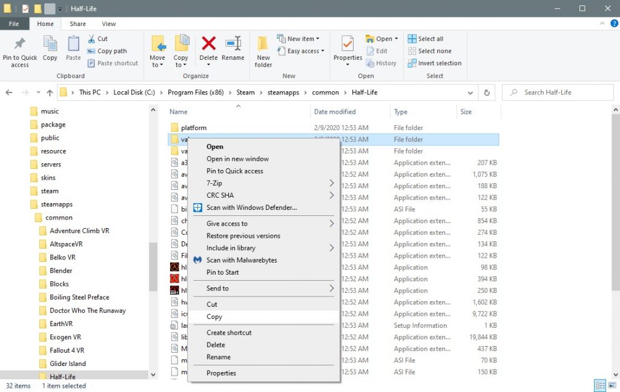Choose Scan with Windows Defender
Image resolution: width=620 pixels, height=392 pixels.
(264, 207)
